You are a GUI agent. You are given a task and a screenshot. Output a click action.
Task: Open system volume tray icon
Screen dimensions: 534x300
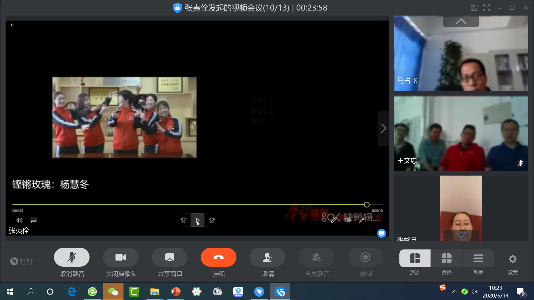click(474, 292)
